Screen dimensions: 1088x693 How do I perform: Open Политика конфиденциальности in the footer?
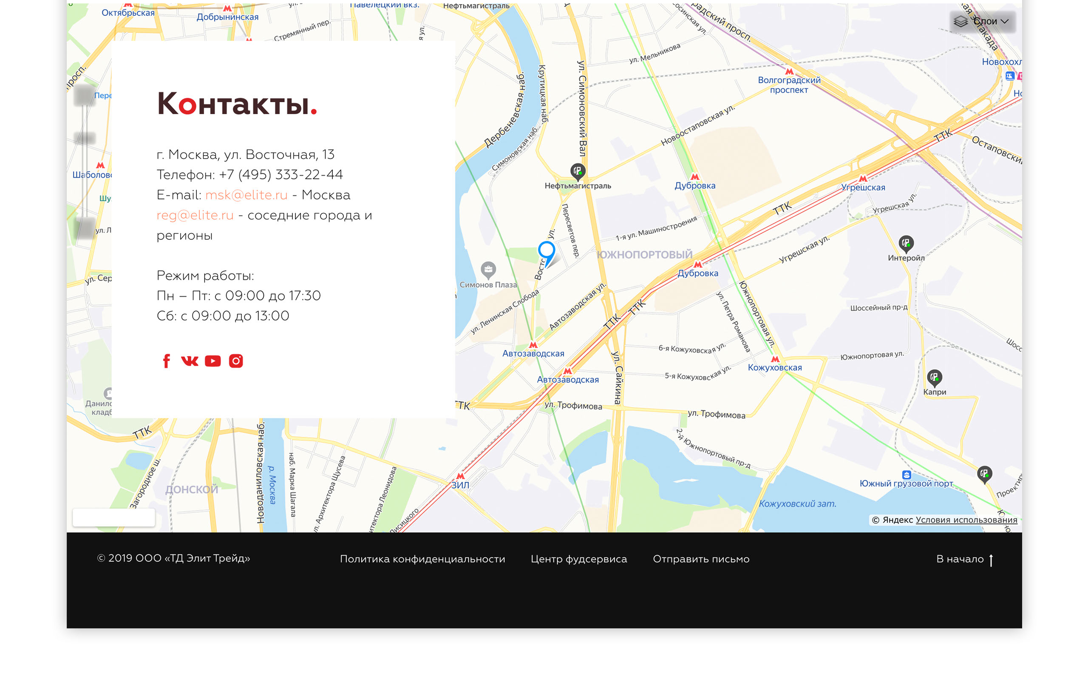[422, 559]
